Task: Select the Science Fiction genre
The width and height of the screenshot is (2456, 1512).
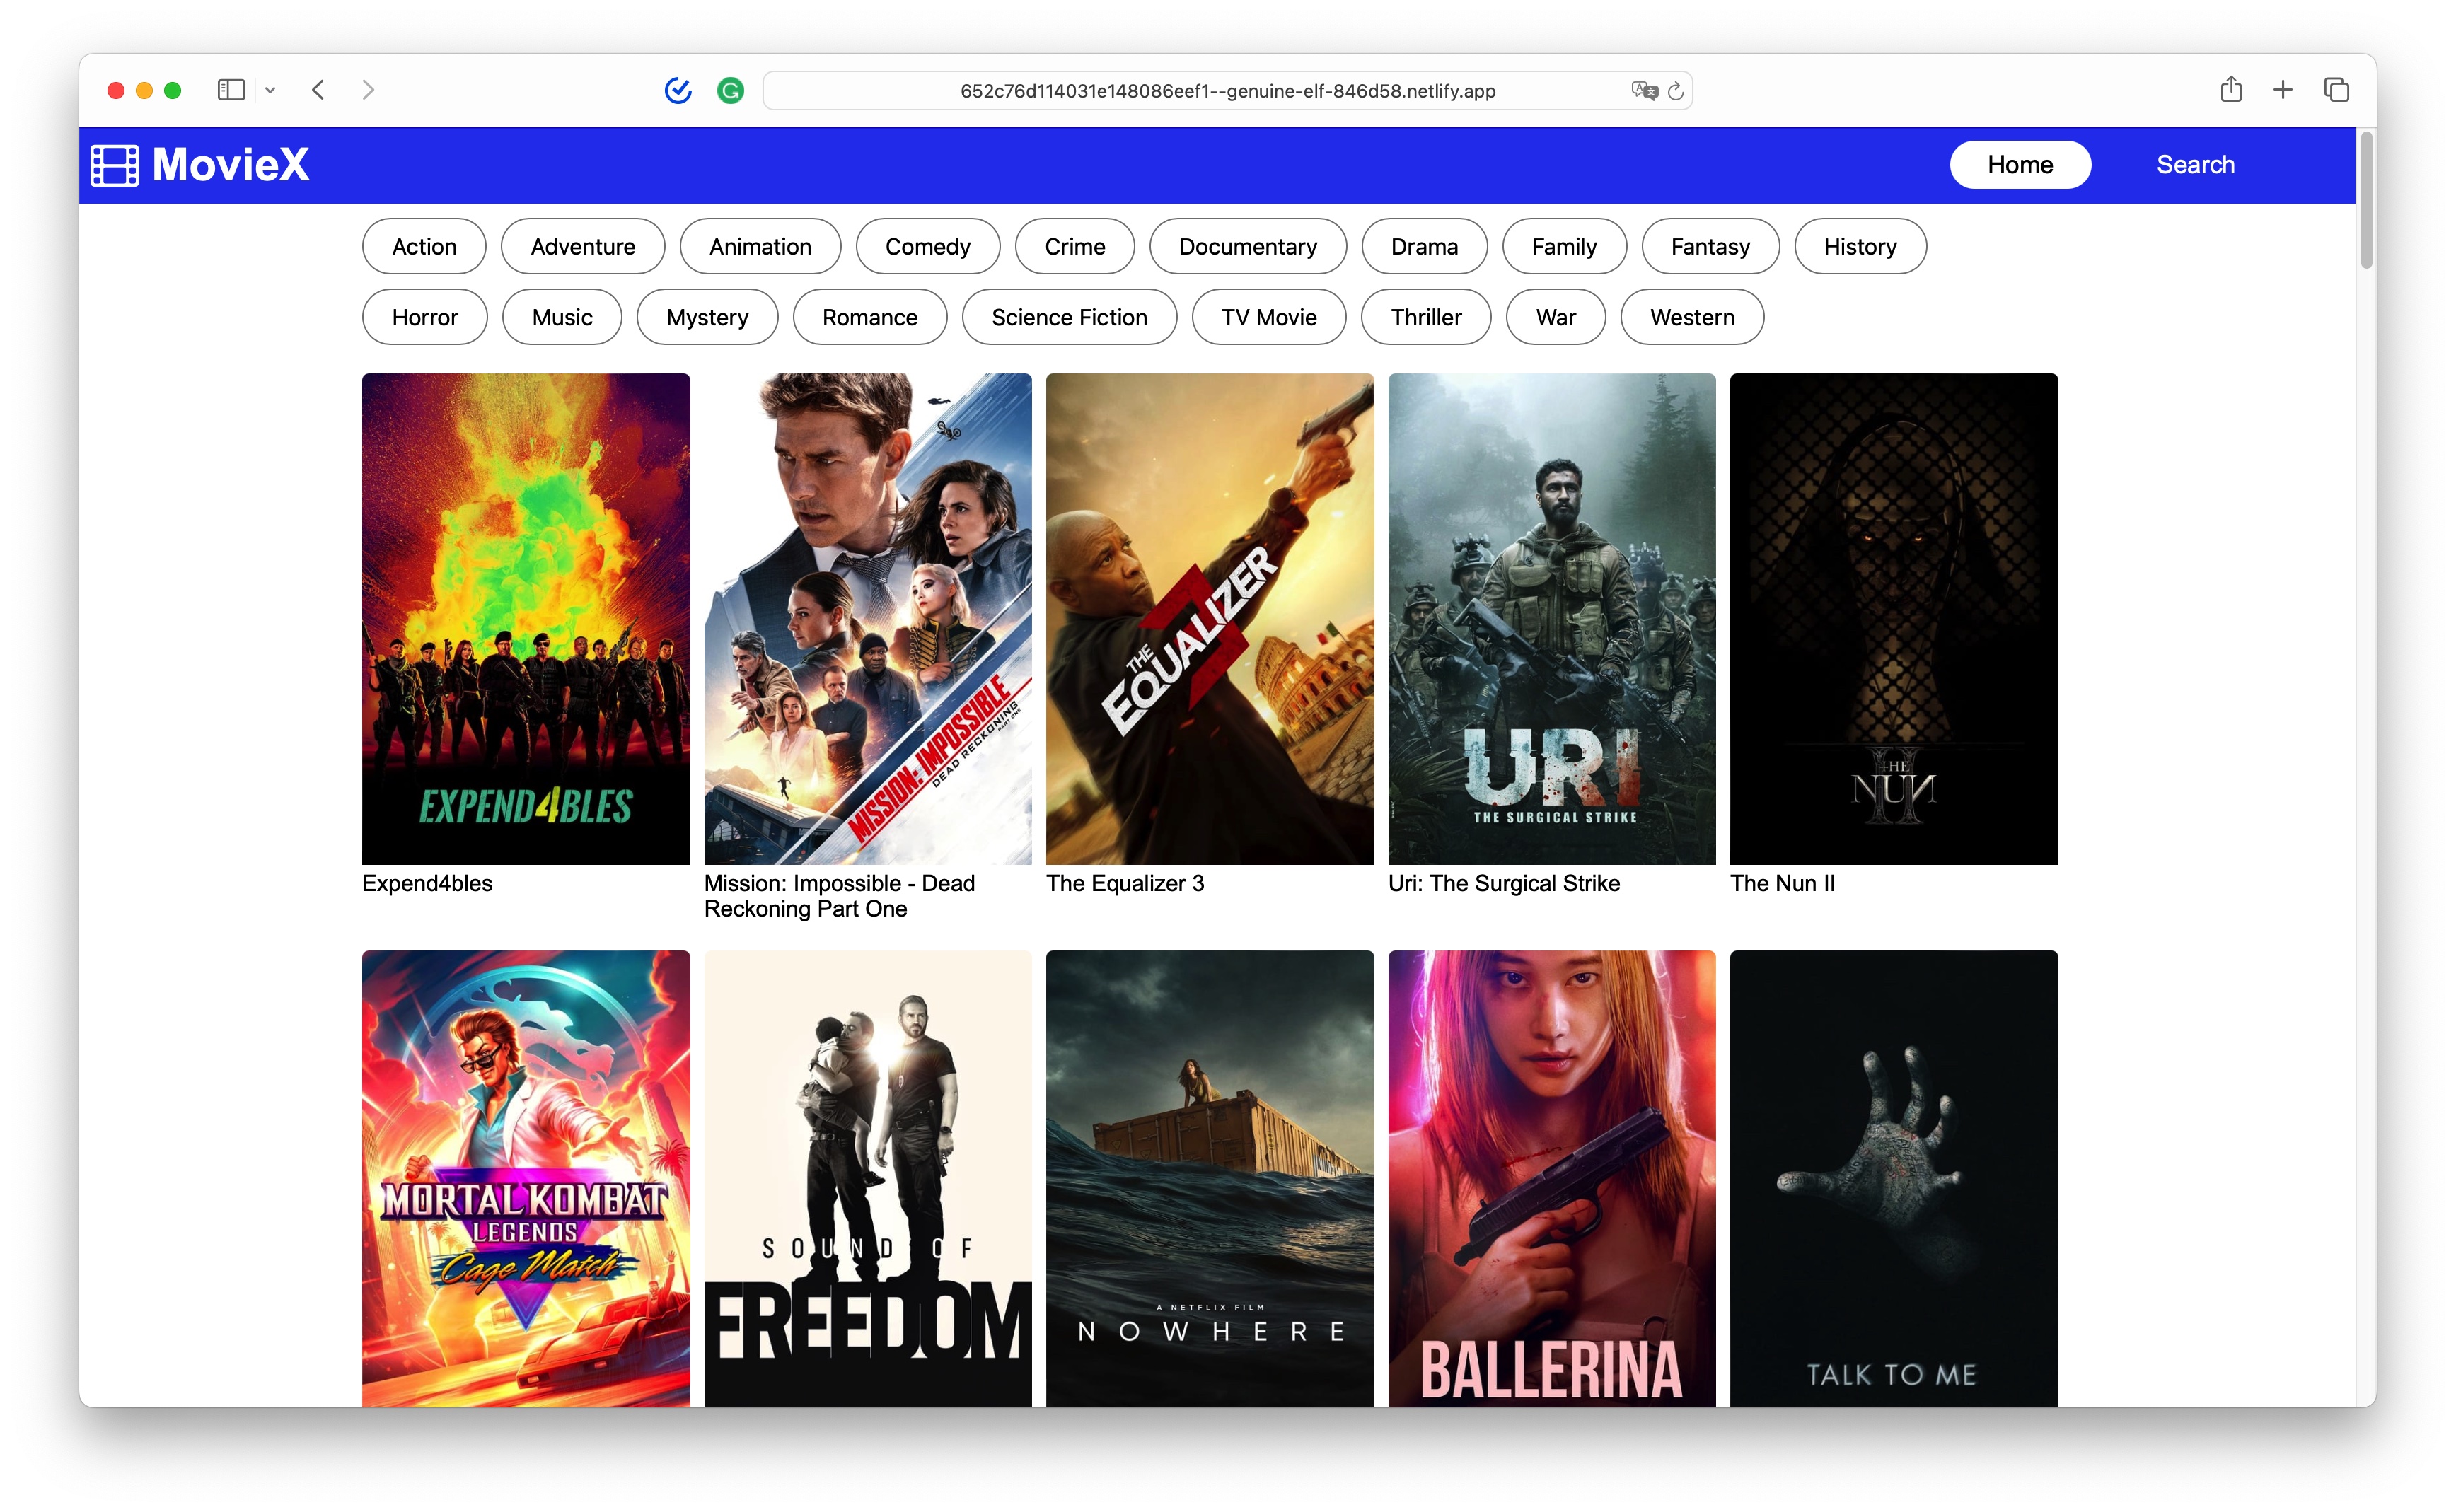Action: click(x=1069, y=317)
